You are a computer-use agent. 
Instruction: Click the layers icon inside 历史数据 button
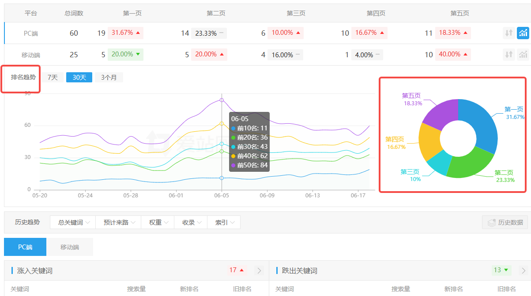(x=491, y=222)
